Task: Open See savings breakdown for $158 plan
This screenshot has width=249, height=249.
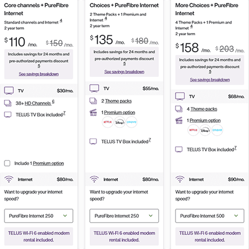Action: [210, 80]
